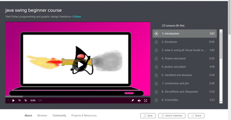Click the page vertical scrollbar thumb
This screenshot has width=231, height=120.
click(x=230, y=17)
